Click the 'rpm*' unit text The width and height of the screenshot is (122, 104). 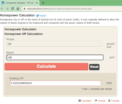coord(112,57)
